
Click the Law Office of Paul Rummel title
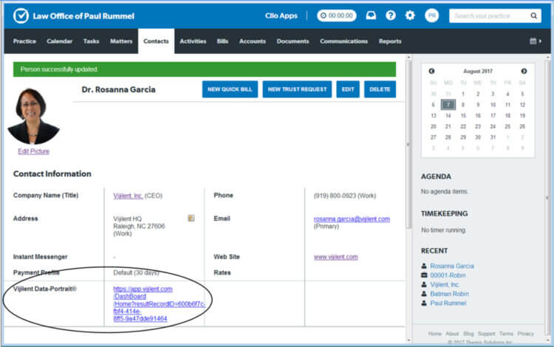pos(83,16)
